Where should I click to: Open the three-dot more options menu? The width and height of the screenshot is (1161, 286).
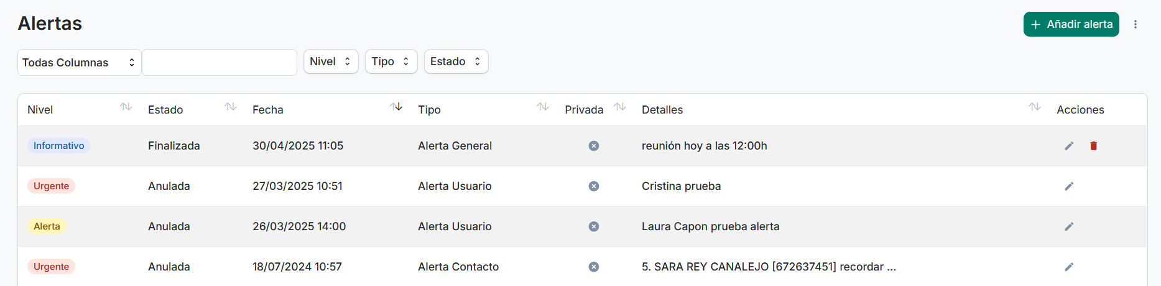click(1136, 24)
